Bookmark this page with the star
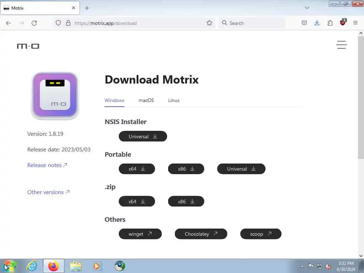Image resolution: width=364 pixels, height=273 pixels. tap(209, 23)
